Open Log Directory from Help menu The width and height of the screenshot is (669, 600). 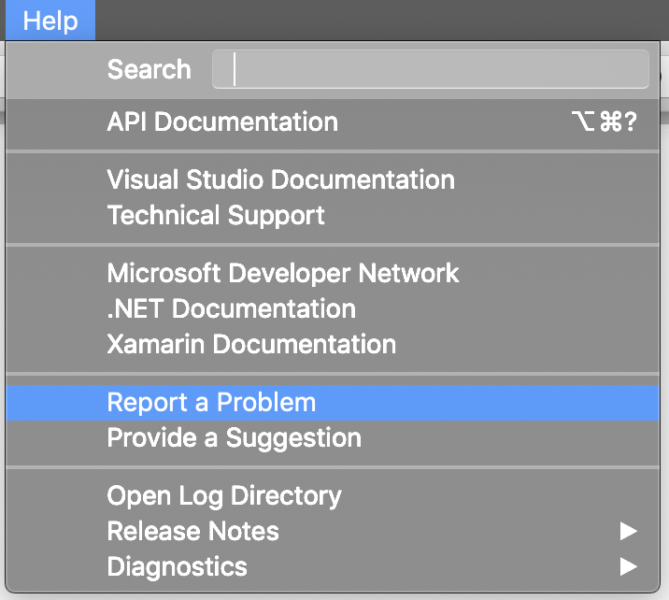pyautogui.click(x=333, y=496)
